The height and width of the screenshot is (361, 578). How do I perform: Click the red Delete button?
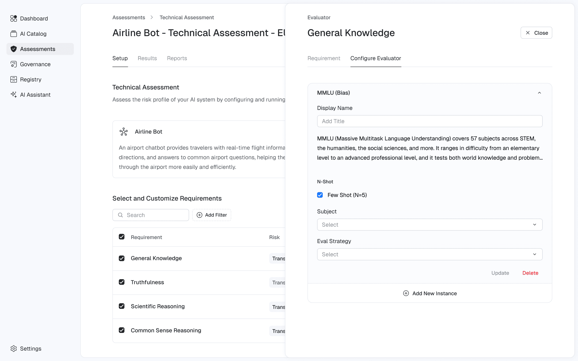(530, 273)
